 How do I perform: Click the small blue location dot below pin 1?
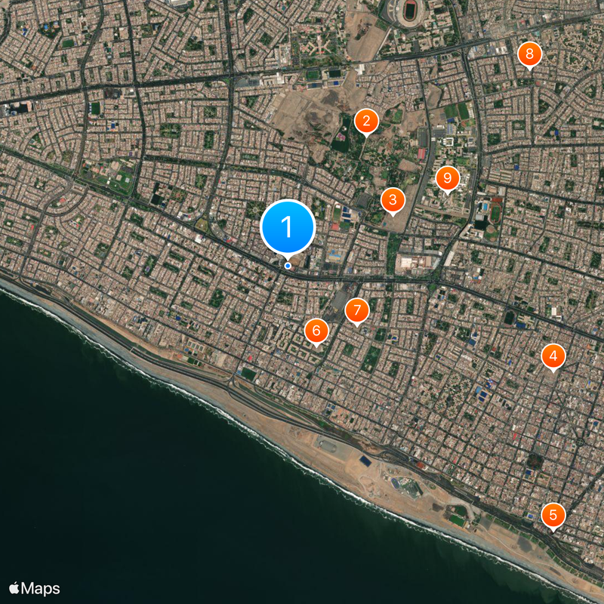pyautogui.click(x=288, y=266)
